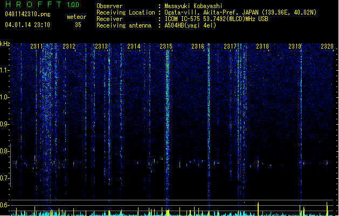Click time marker 2315
The width and height of the screenshot is (339, 216).
pyautogui.click(x=166, y=46)
